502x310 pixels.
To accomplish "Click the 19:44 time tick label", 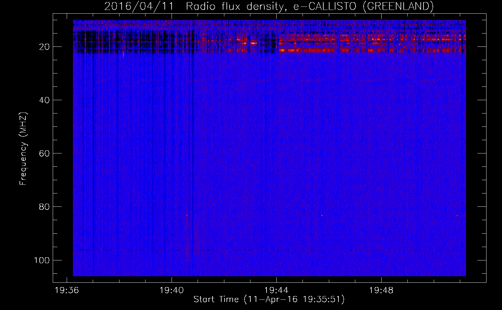I will click(x=276, y=290).
